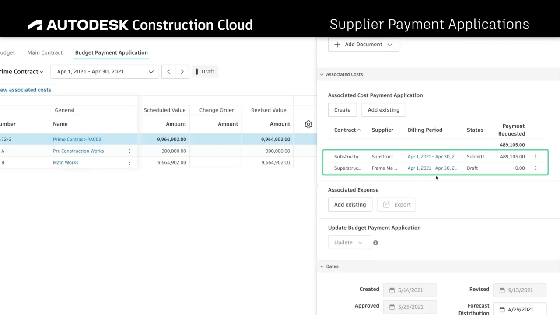
Task: Click Created date field 5/14/2021
Action: click(409, 290)
